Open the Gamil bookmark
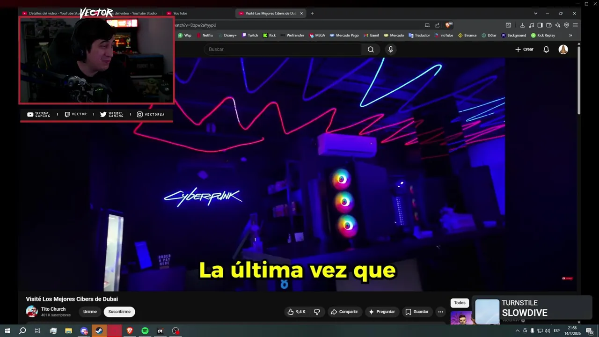The image size is (599, 337). point(371,35)
